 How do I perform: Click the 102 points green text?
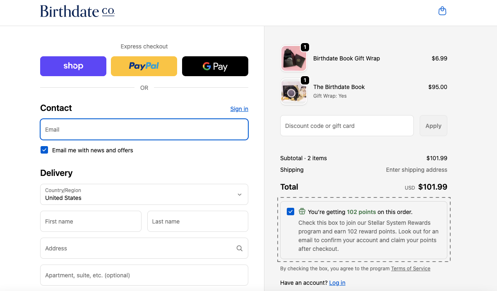coord(361,212)
